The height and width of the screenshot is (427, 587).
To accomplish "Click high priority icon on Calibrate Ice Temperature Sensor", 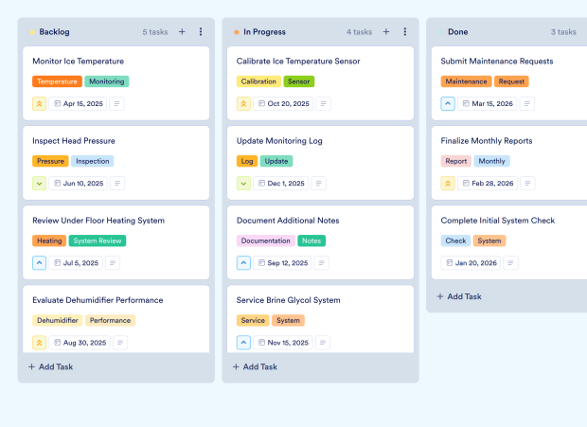I will click(x=244, y=103).
